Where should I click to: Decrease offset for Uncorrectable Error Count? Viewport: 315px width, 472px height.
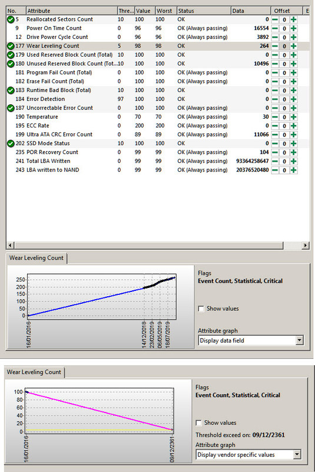tap(275, 108)
